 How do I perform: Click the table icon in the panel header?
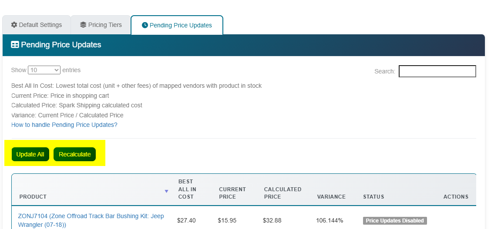[x=15, y=45]
